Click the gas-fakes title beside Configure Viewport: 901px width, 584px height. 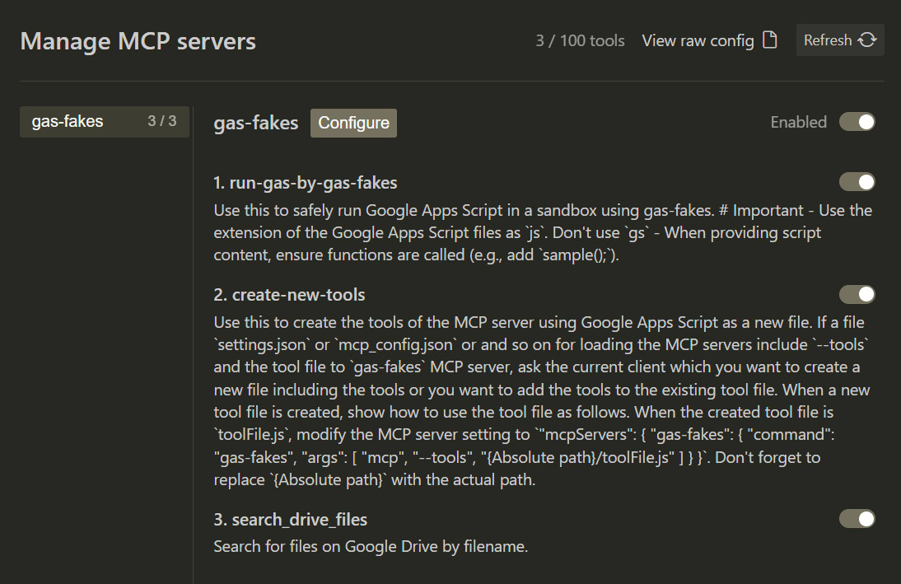point(255,123)
